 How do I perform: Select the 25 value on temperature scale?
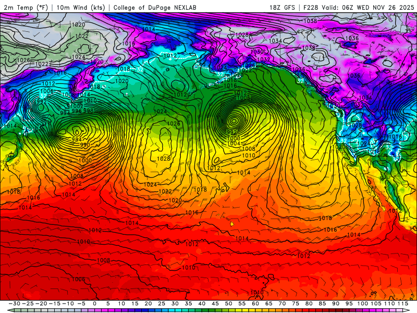coord(162,304)
